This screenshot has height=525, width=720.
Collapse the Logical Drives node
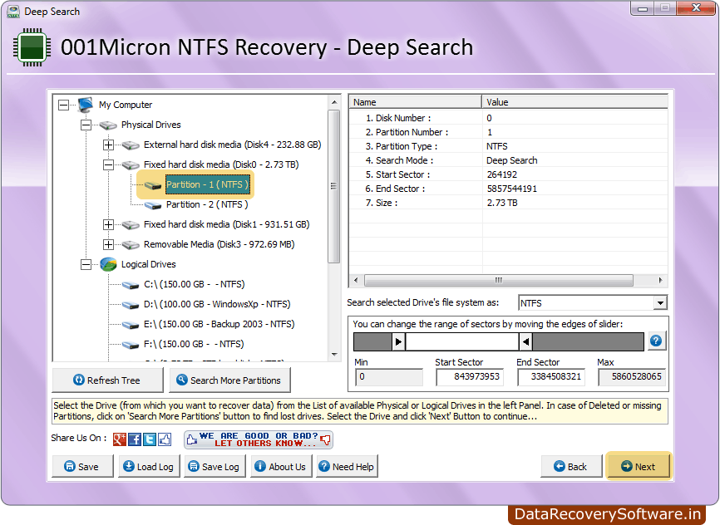click(x=86, y=264)
